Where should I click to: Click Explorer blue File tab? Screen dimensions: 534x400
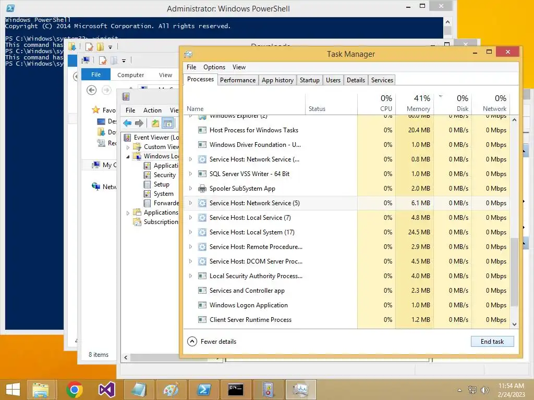click(96, 74)
